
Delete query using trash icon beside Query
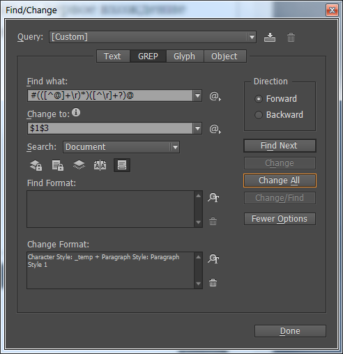click(291, 37)
